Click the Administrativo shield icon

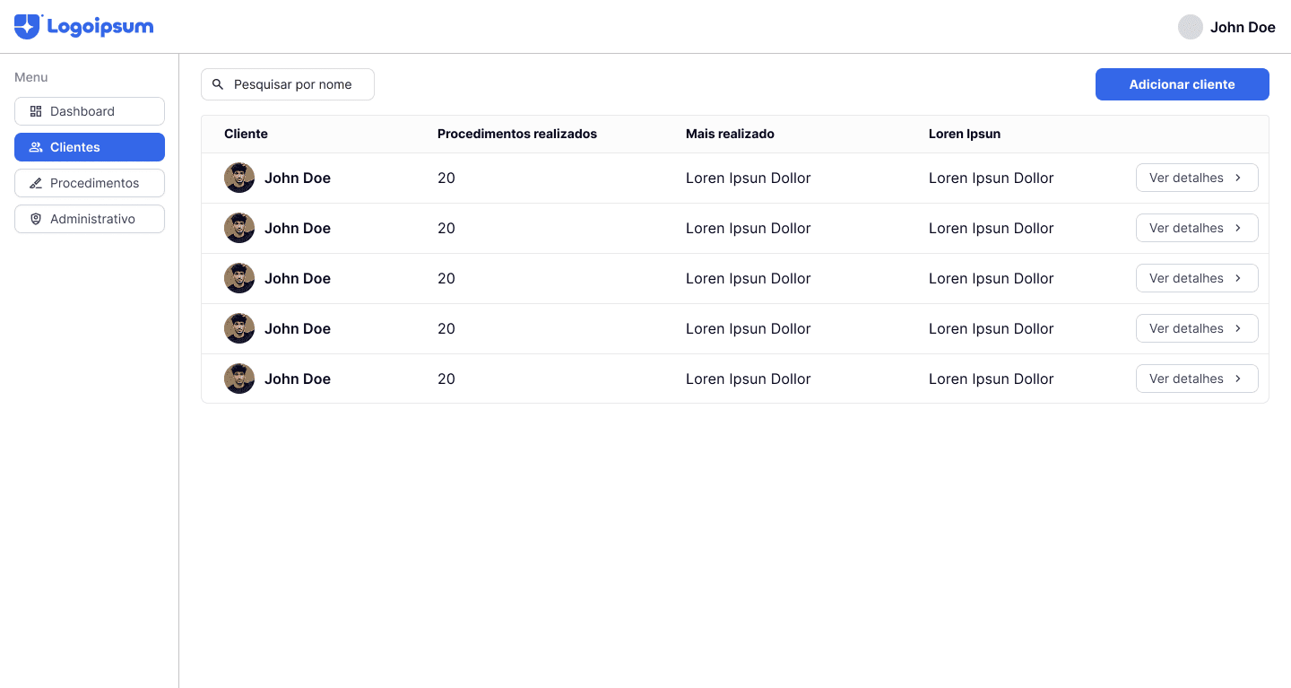pyautogui.click(x=36, y=219)
